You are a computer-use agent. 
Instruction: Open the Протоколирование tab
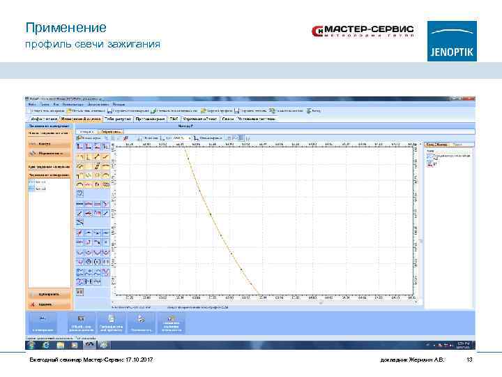[x=150, y=119]
